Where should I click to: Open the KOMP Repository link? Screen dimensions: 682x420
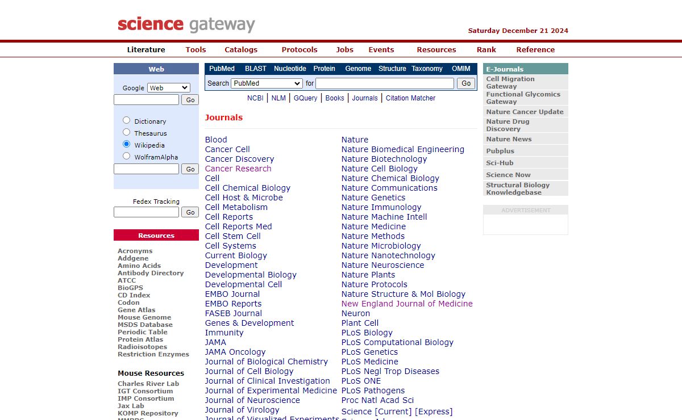pos(148,413)
